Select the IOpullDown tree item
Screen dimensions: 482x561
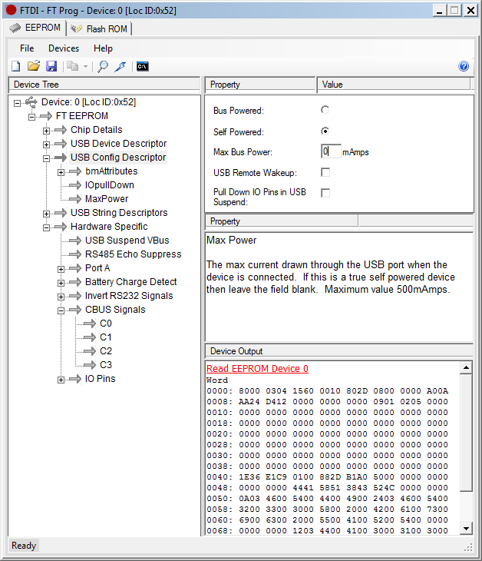click(109, 185)
